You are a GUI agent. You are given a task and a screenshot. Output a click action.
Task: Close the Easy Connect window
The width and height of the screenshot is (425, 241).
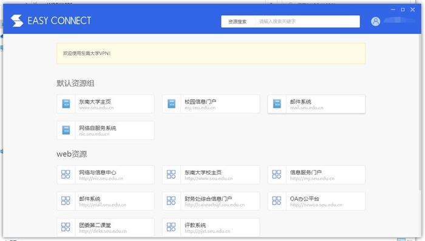pos(412,10)
